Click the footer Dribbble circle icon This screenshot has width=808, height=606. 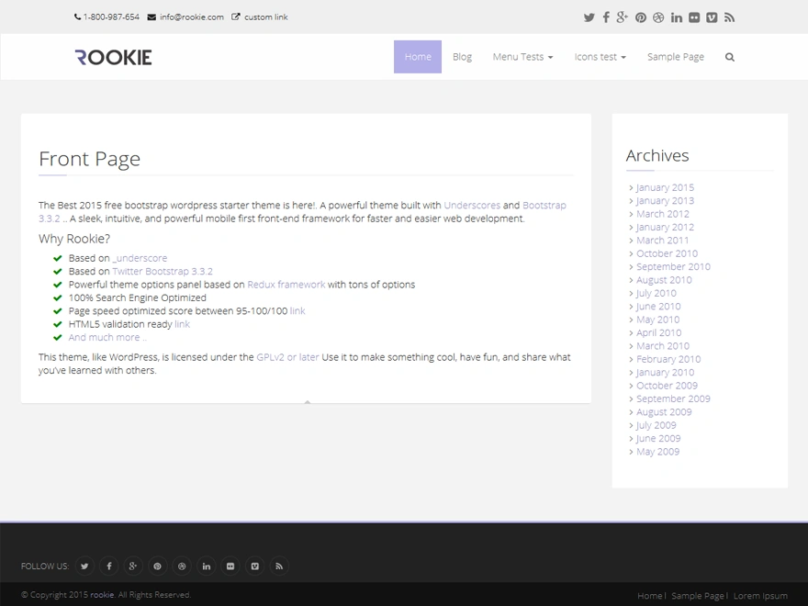tap(182, 567)
